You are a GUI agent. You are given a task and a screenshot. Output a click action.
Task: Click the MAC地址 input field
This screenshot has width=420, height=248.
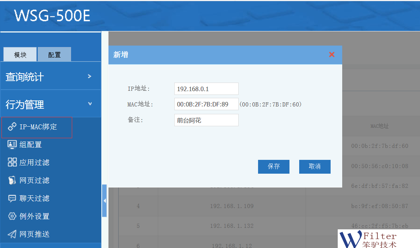click(206, 104)
